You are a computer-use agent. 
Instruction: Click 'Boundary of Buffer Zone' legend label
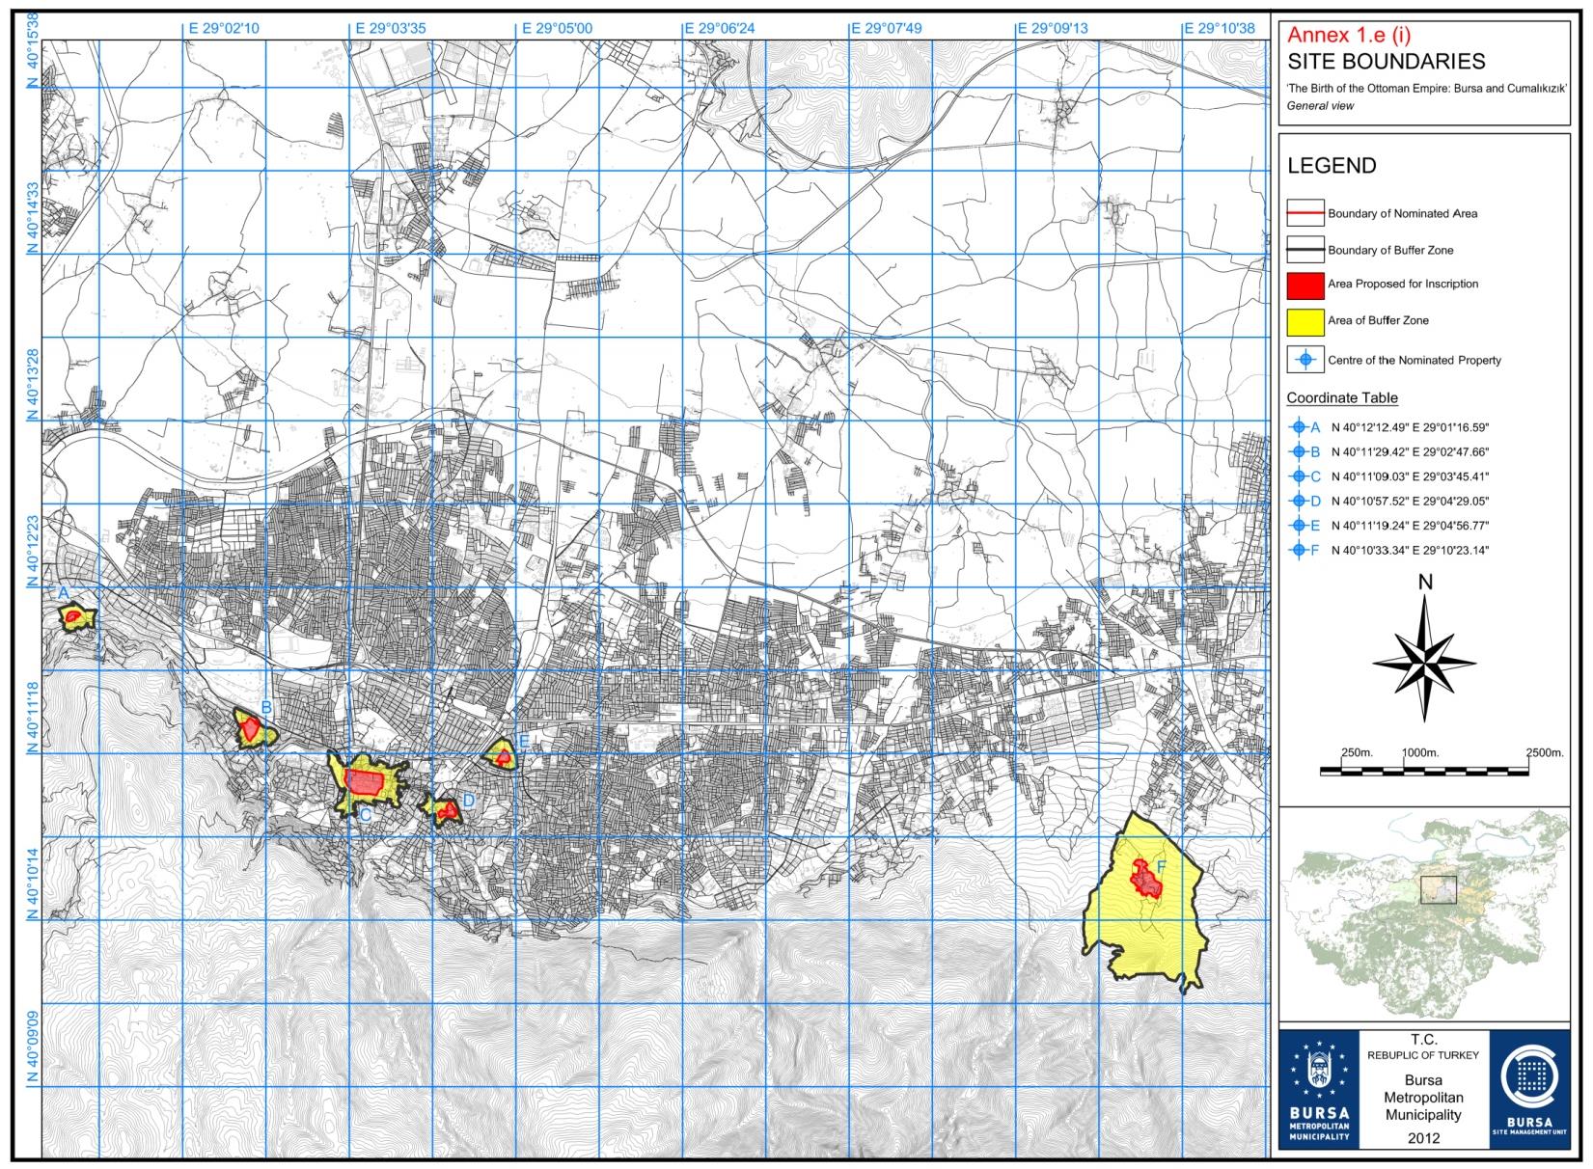(1390, 250)
